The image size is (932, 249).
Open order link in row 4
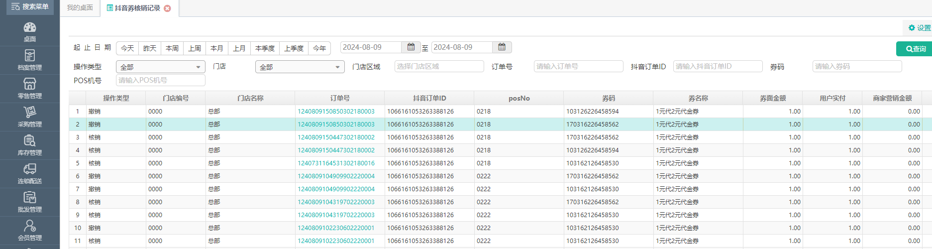tap(336, 150)
